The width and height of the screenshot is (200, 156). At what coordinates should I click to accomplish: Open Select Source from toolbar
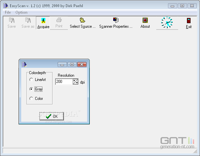(83, 23)
